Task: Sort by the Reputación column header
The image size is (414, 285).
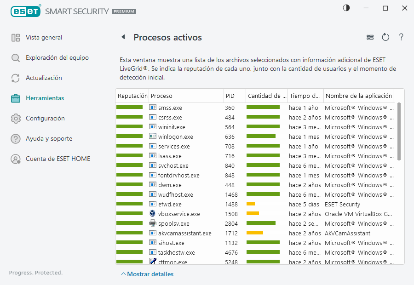Action: click(132, 96)
